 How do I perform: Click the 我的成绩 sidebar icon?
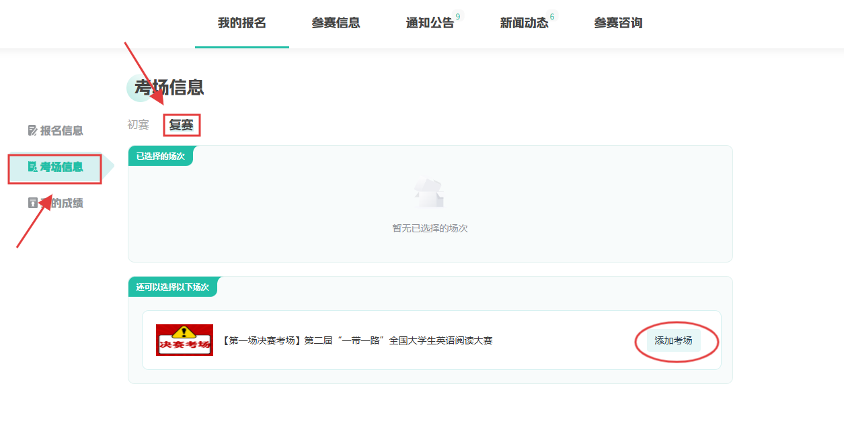pos(32,203)
